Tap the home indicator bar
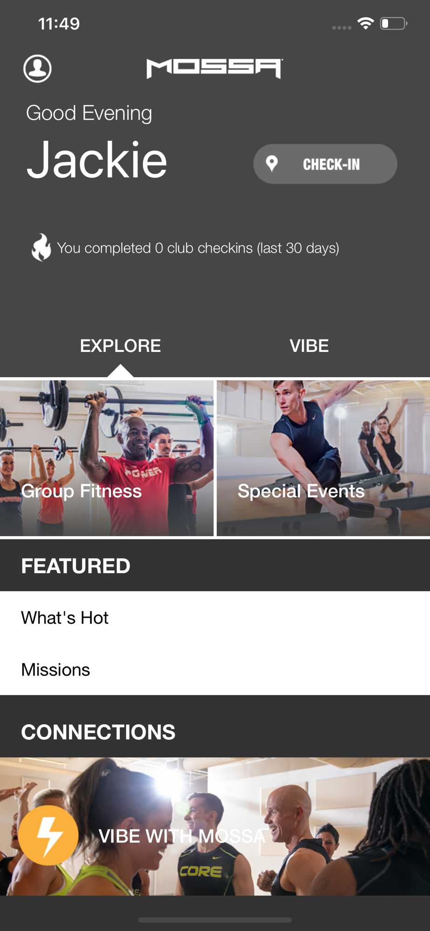 (x=215, y=920)
